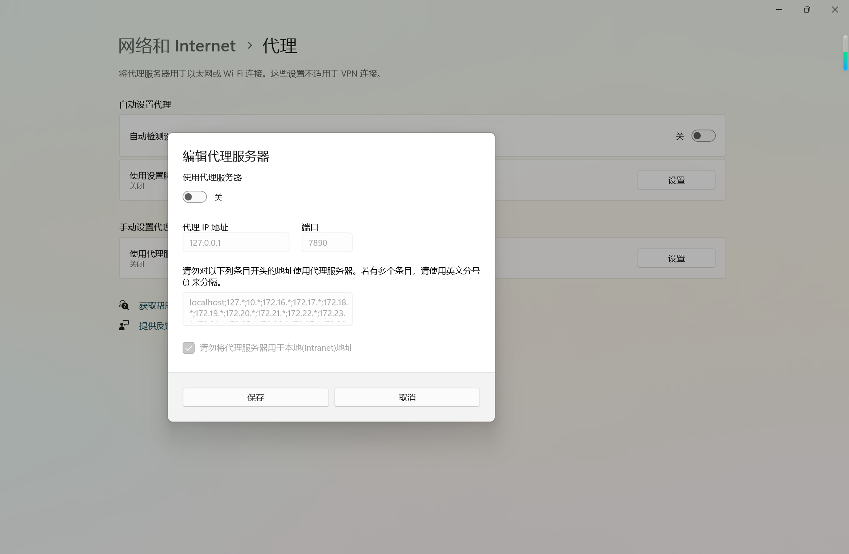This screenshot has height=554, width=849.
Task: Minimize the Settings window
Action: click(779, 9)
